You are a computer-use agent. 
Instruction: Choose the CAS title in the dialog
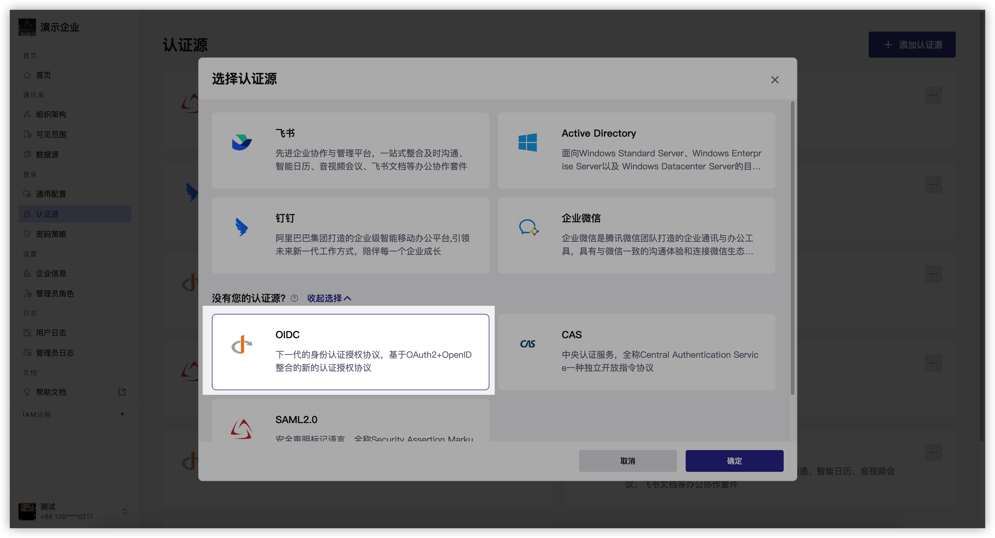571,334
